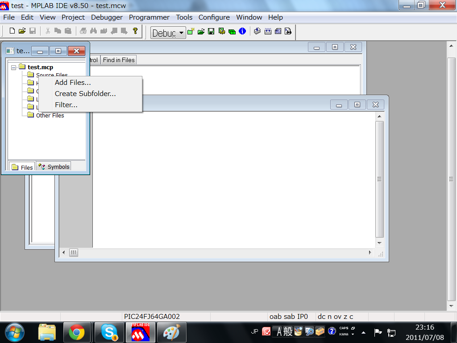Click the editor window scroll-left arrow
The height and width of the screenshot is (343, 457).
click(x=64, y=253)
